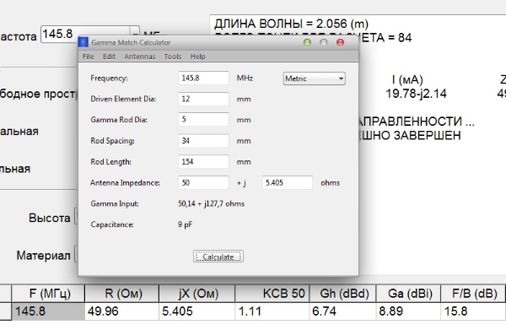The height and width of the screenshot is (330, 506).
Task: Click the Rod Length field
Action: pyautogui.click(x=203, y=161)
